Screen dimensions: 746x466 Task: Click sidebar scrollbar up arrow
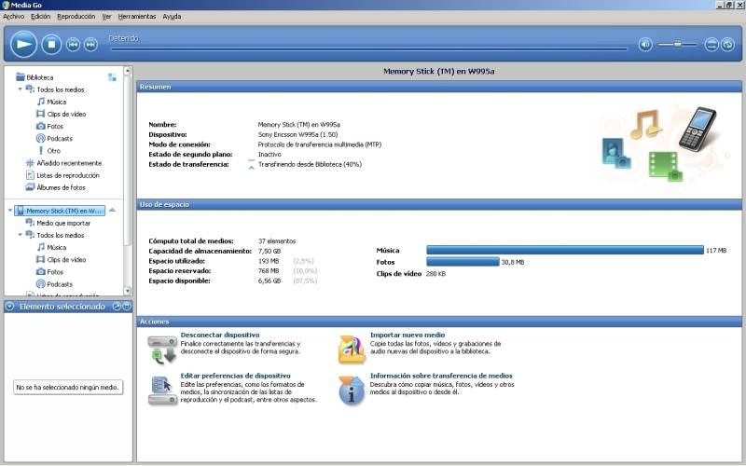(127, 71)
